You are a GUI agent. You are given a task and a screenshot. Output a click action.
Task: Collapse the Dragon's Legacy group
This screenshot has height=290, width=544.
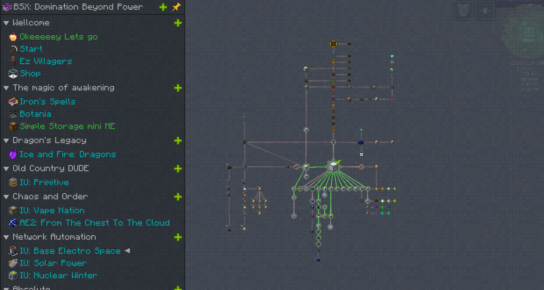pos(6,140)
